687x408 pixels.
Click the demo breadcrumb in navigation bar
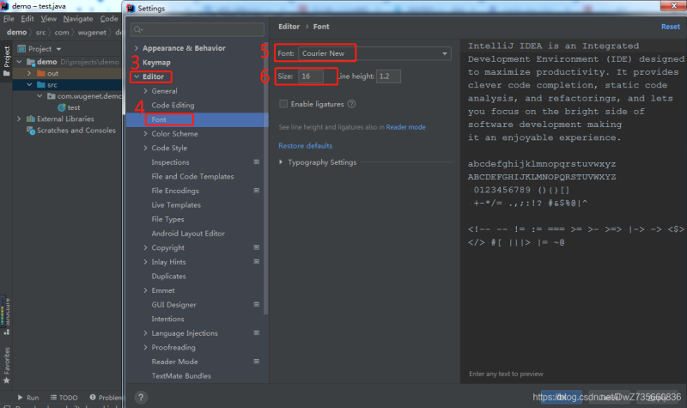[x=16, y=33]
